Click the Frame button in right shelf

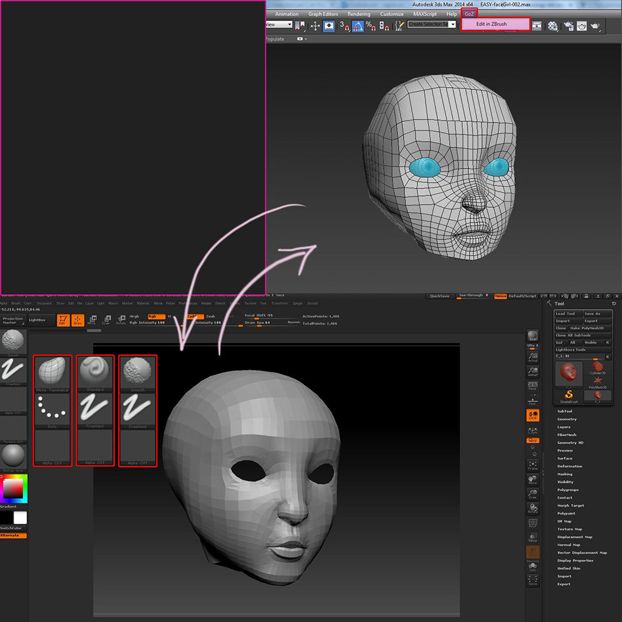(532, 465)
